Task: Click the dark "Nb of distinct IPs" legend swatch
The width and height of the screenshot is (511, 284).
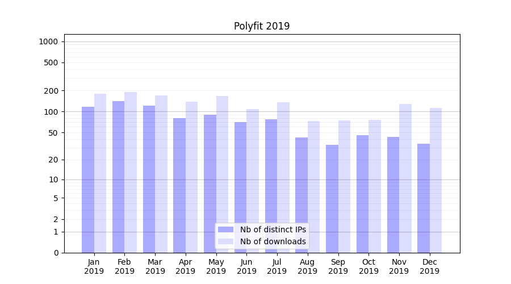Action: (225, 229)
